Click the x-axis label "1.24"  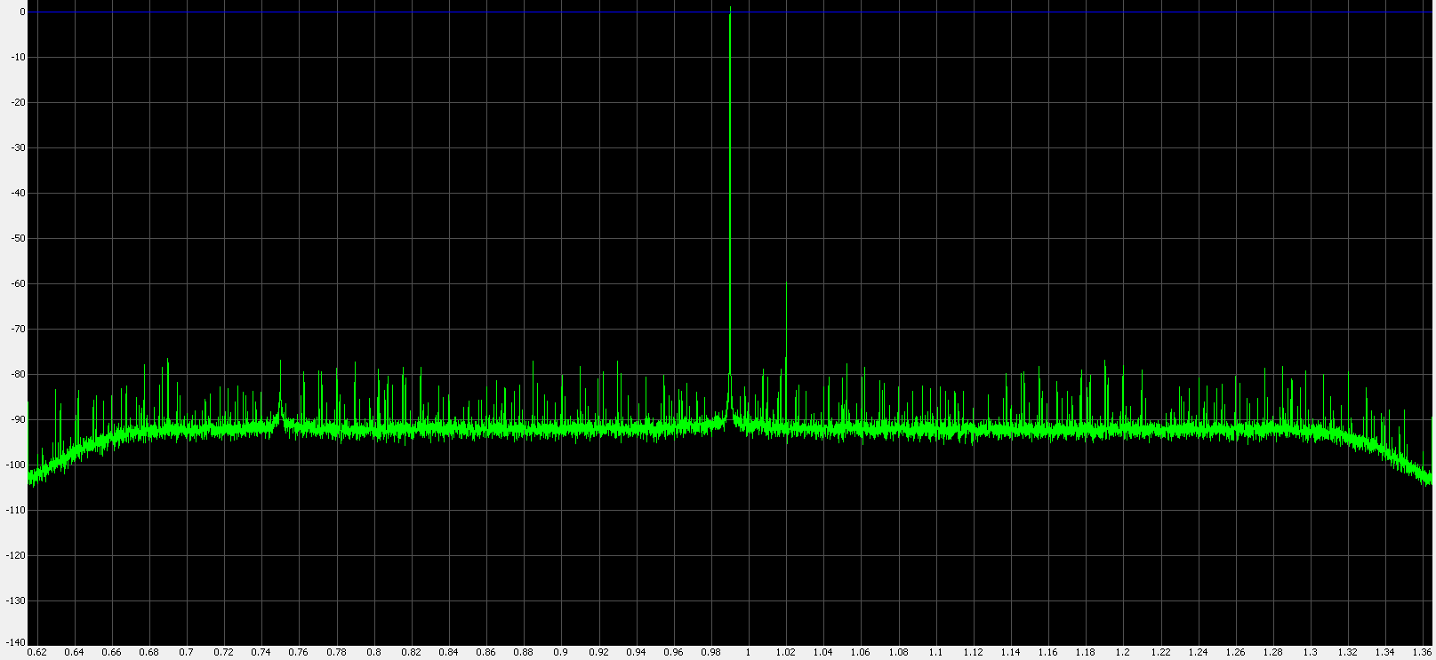(1197, 653)
